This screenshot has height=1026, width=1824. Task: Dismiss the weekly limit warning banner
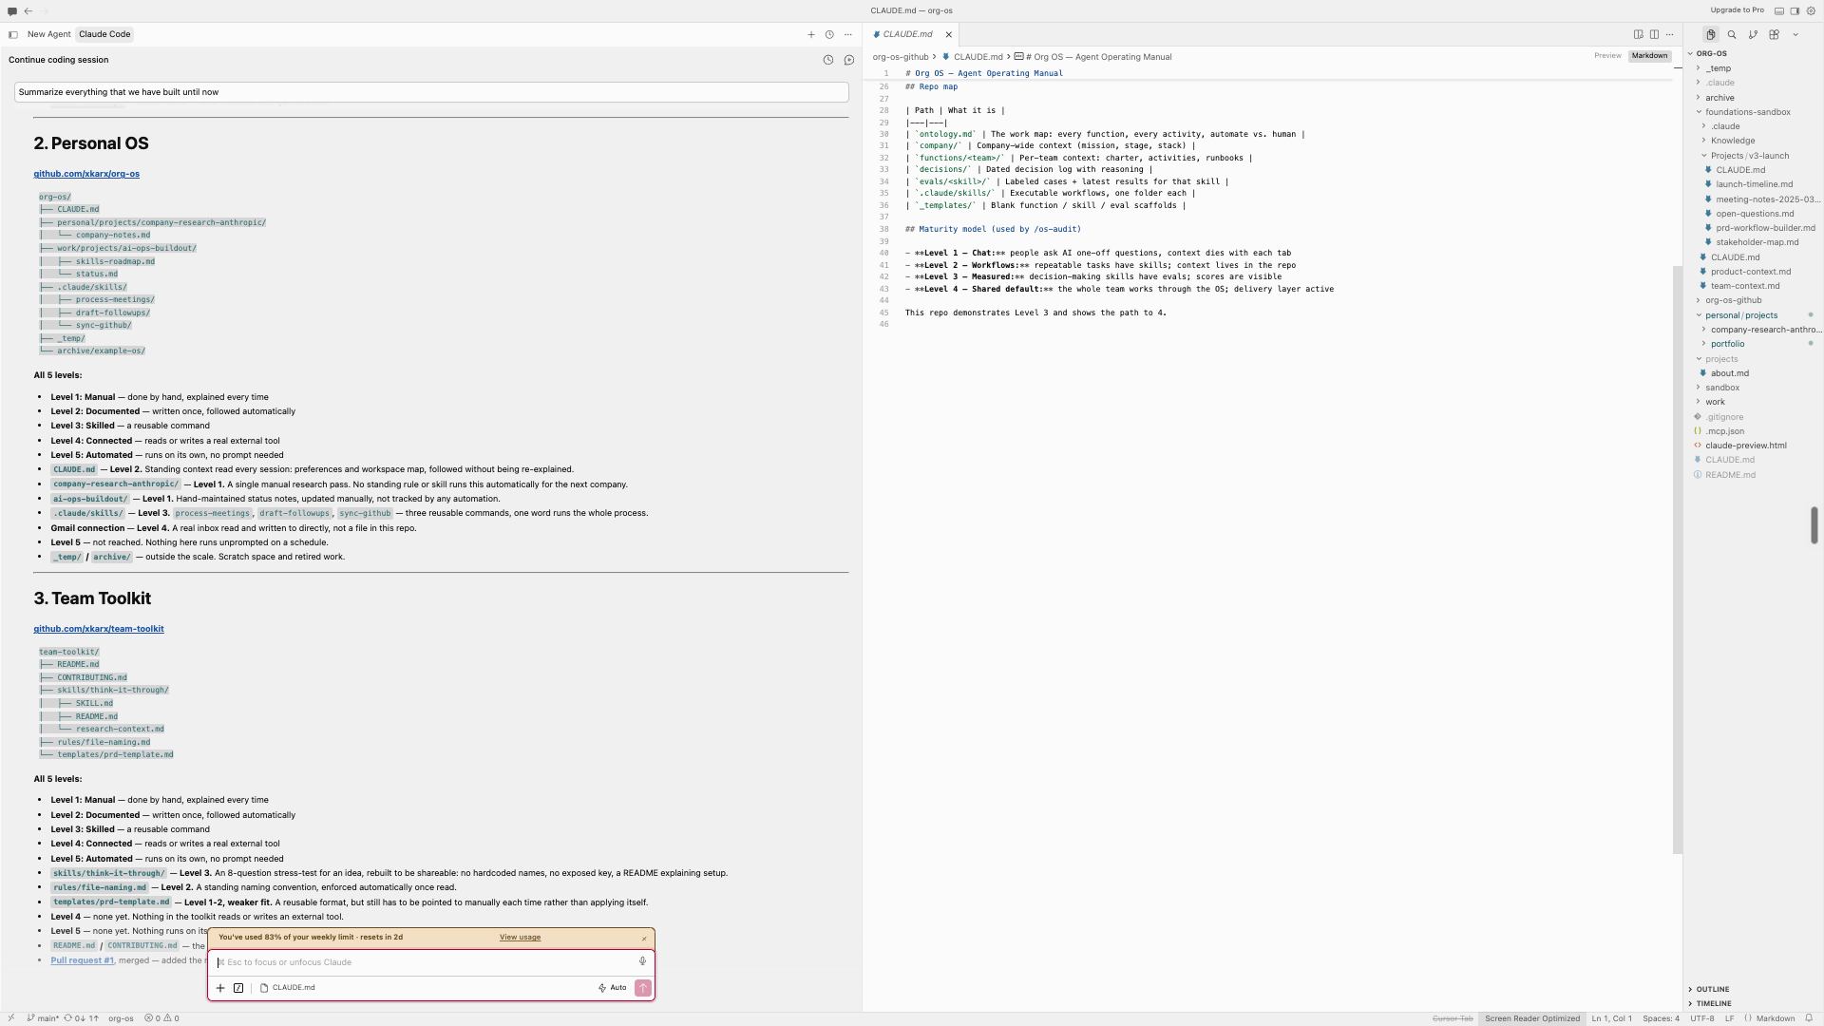point(644,939)
